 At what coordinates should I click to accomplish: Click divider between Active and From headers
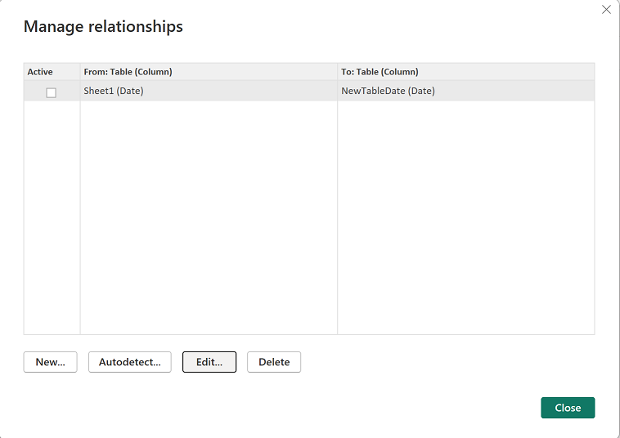(x=80, y=72)
